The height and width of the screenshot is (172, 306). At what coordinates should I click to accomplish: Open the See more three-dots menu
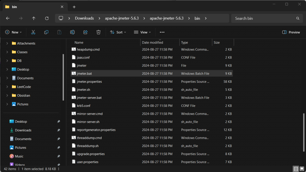pos(162,32)
